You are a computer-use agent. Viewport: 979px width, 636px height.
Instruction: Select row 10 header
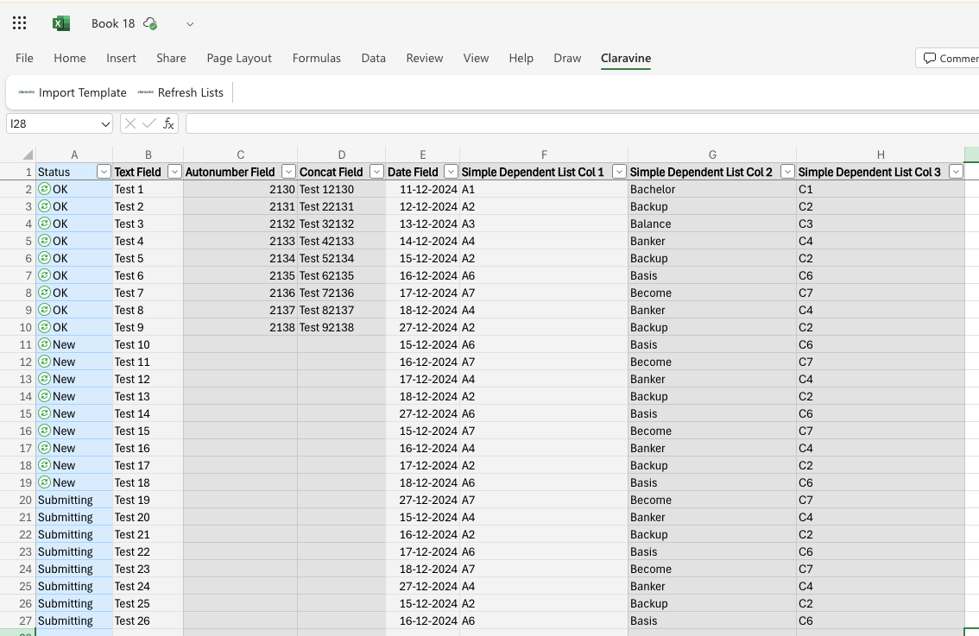[x=18, y=327]
